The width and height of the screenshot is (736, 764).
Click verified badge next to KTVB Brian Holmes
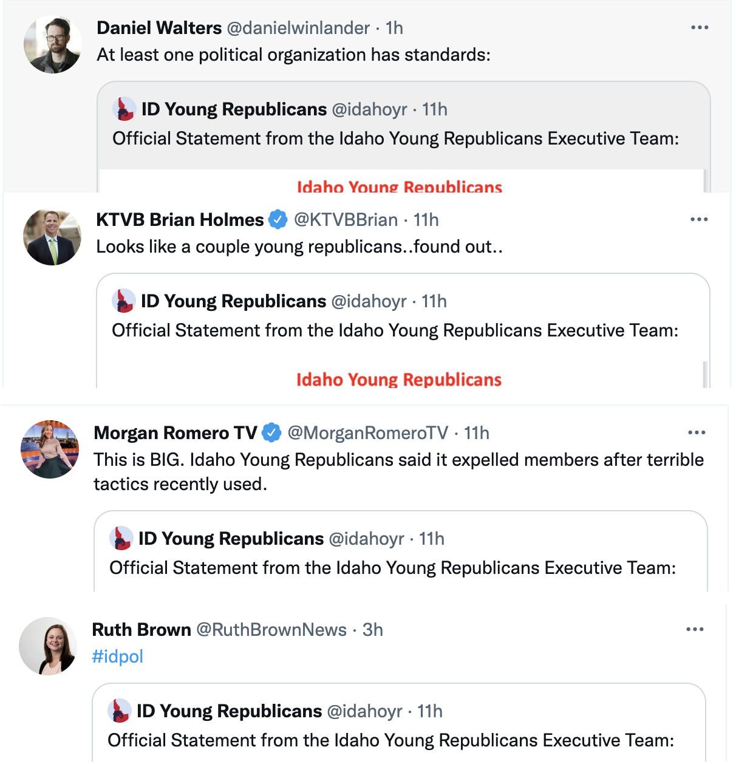click(x=278, y=219)
